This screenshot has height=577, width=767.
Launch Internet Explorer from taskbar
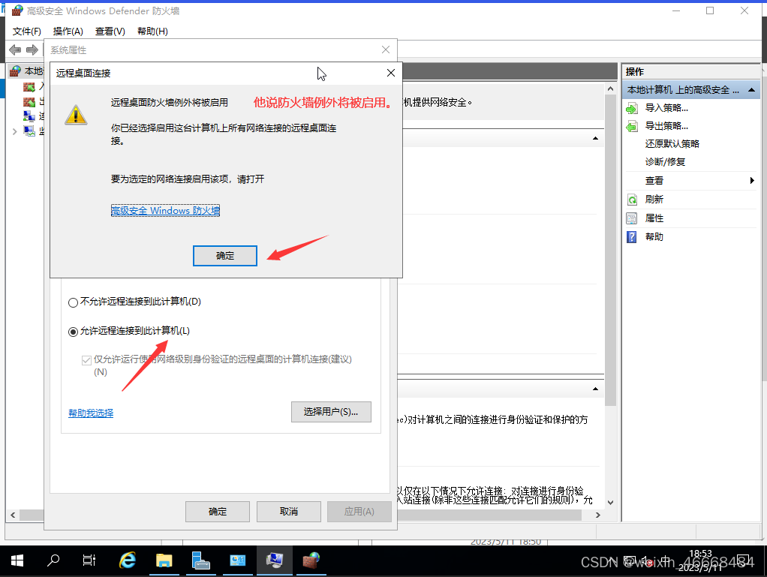coord(128,560)
